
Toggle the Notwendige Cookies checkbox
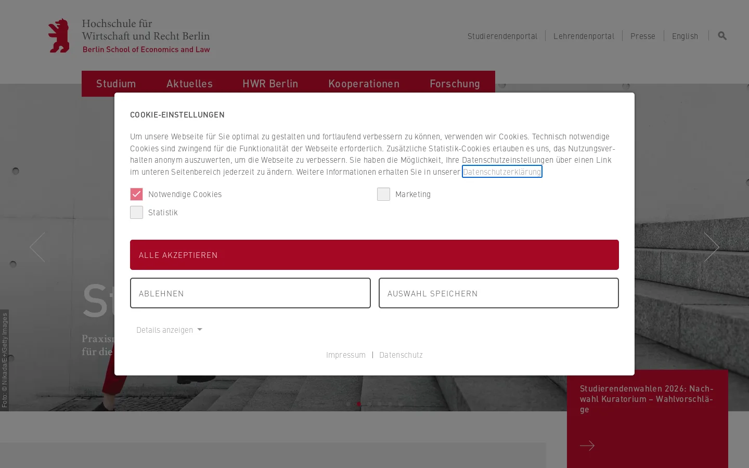[136, 194]
